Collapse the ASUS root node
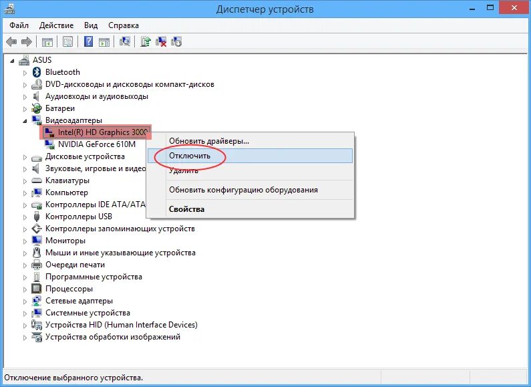Image resolution: width=531 pixels, height=387 pixels. click(x=13, y=61)
